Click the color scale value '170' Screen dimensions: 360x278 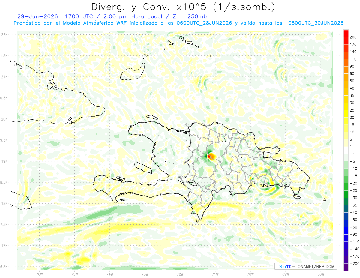[x=354, y=44]
